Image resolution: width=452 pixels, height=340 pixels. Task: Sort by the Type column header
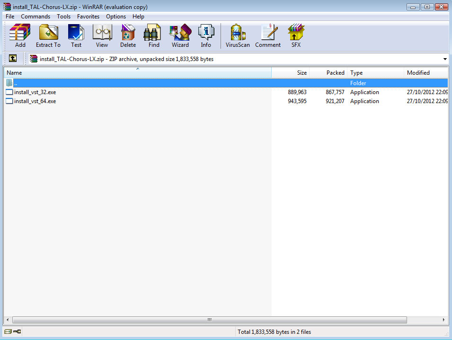(x=375, y=72)
